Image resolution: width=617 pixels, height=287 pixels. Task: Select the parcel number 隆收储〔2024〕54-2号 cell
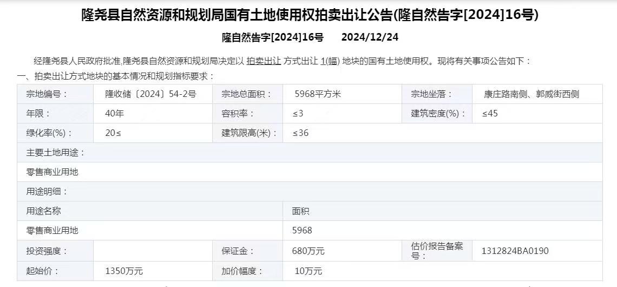coord(150,94)
